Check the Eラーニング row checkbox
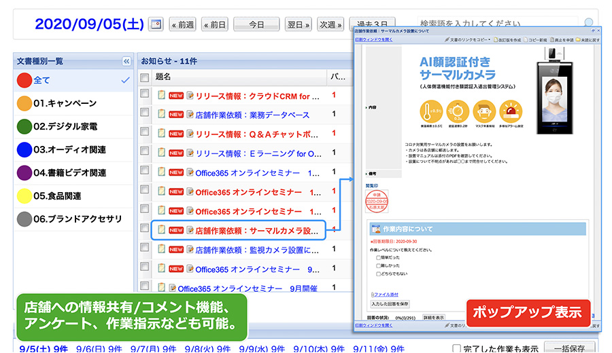Screen dimensions: 612x353 click(145, 151)
